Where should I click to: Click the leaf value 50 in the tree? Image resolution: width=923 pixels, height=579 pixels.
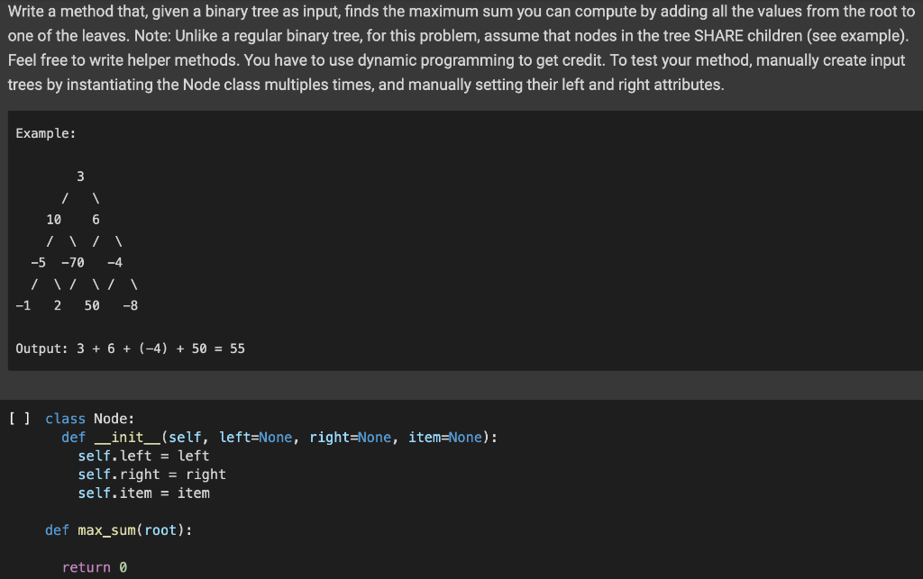tap(91, 305)
